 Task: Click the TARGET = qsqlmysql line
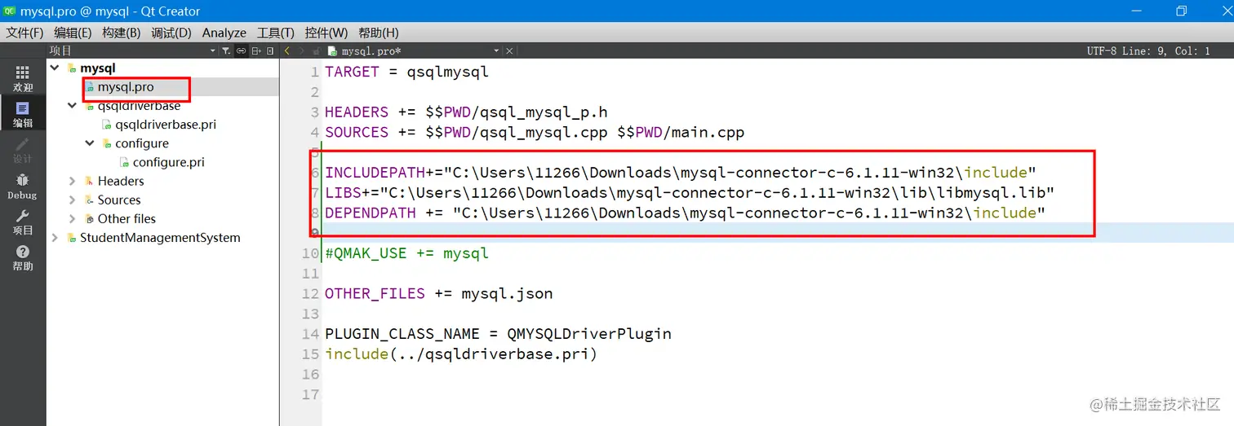point(406,72)
